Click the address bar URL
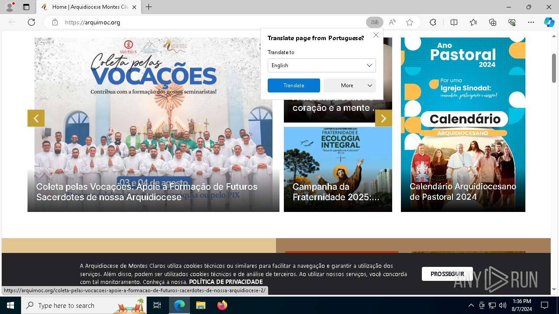 pos(92,22)
